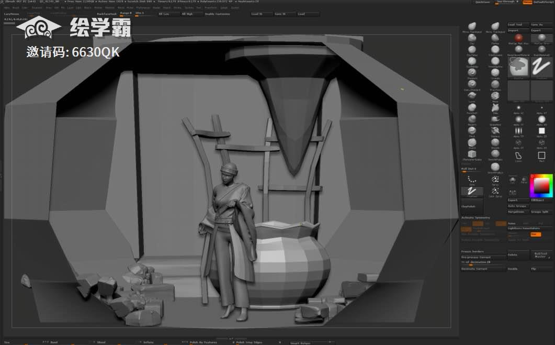Select the ClayBuildup brush icon

[x=472, y=61]
